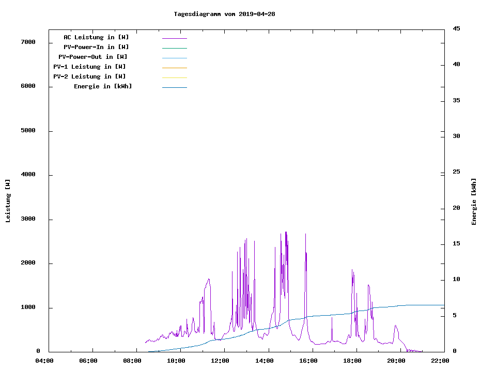
Task: Click the 12:00 time axis label
Action: (x=221, y=361)
